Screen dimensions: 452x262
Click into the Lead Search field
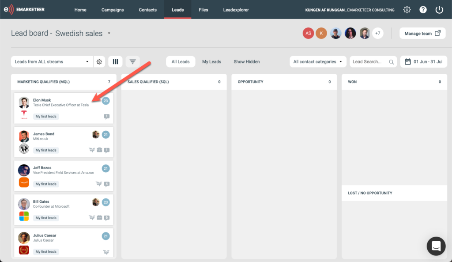point(373,62)
